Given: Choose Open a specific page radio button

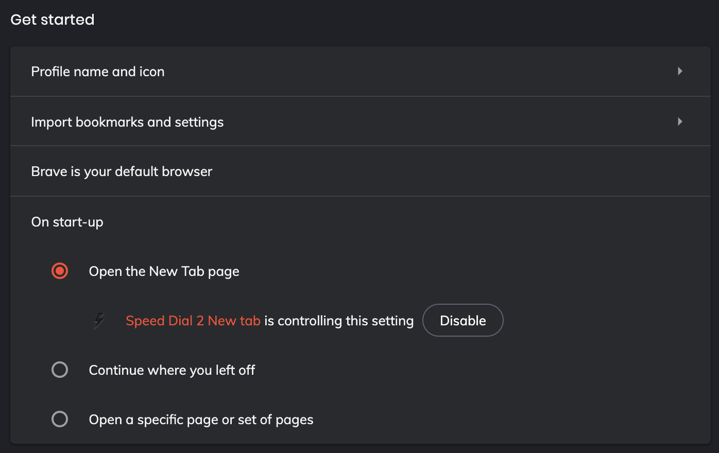Looking at the screenshot, I should click(x=60, y=419).
